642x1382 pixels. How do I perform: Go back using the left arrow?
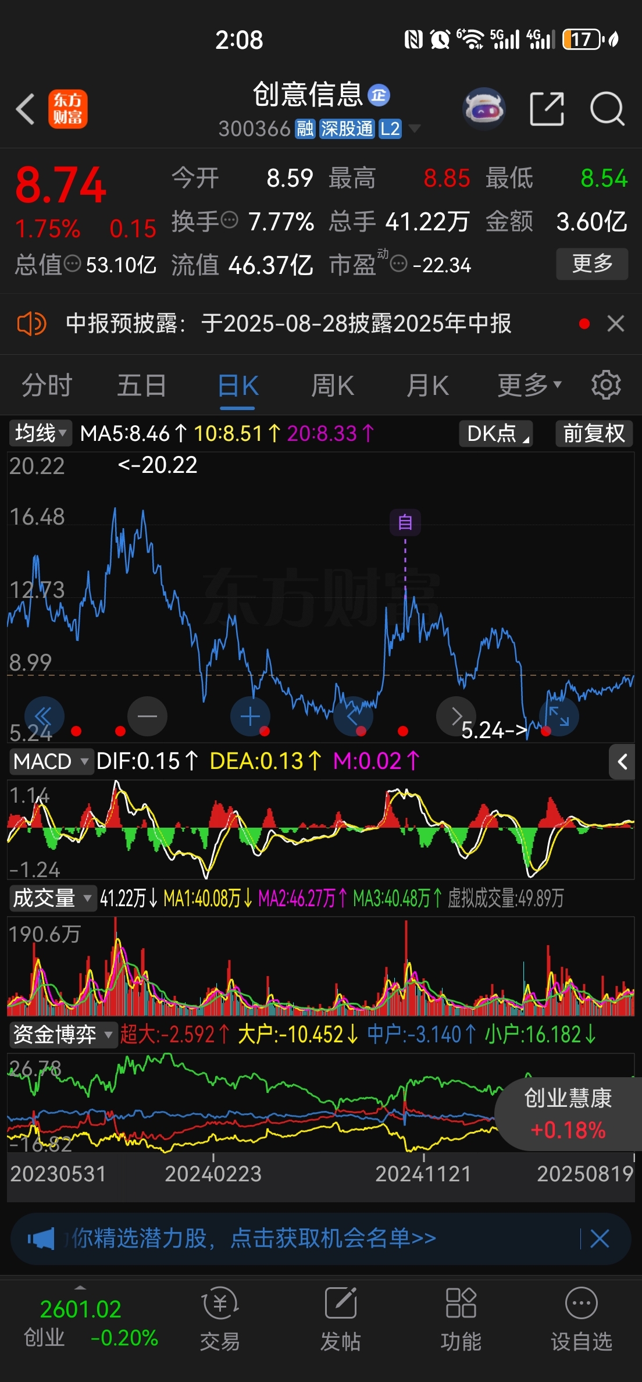(x=26, y=109)
